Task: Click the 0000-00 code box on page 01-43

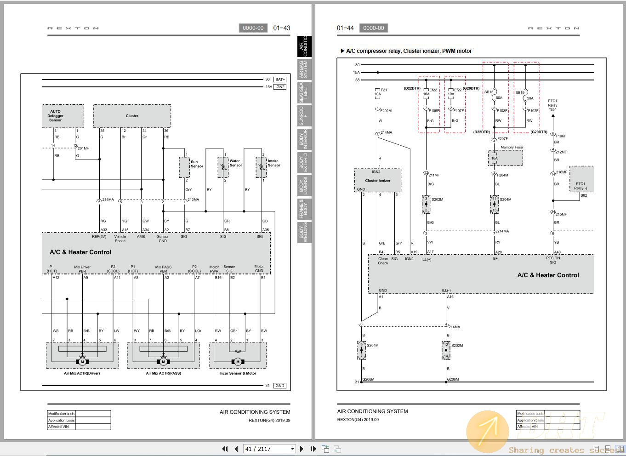Action: point(253,28)
